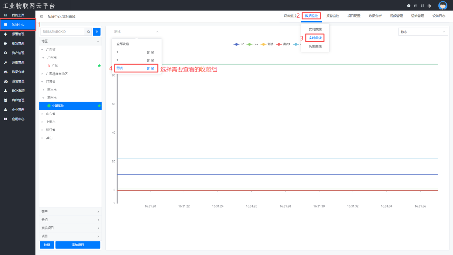
Task: Switch to the 报警监控 tab
Action: click(332, 16)
